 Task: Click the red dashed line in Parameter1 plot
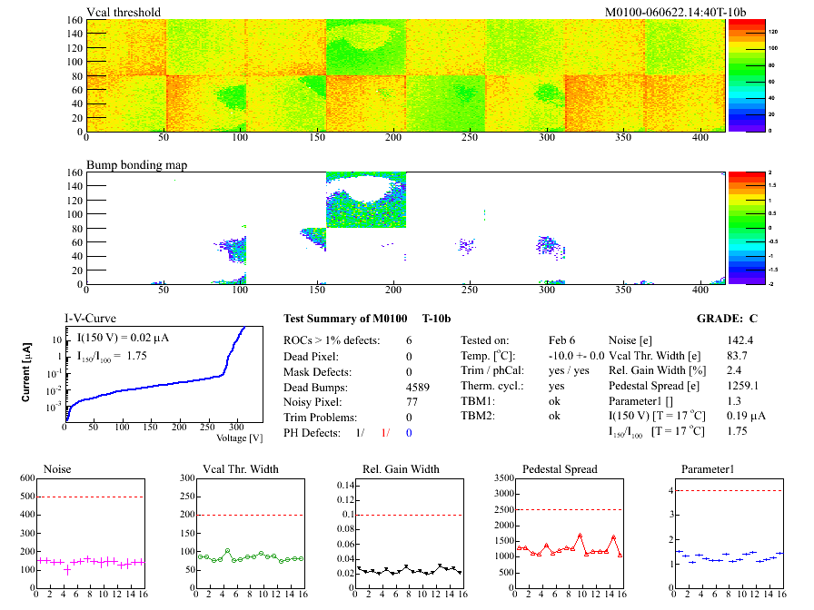click(727, 491)
